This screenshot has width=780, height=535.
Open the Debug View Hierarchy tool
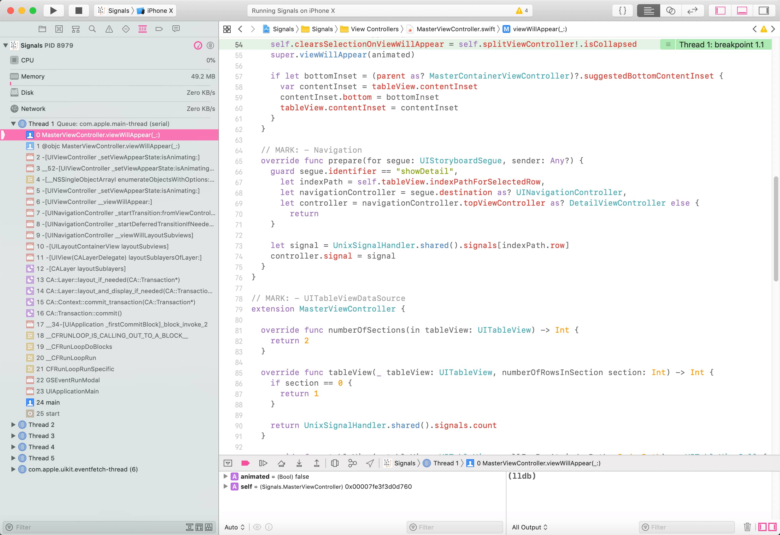[x=335, y=463]
